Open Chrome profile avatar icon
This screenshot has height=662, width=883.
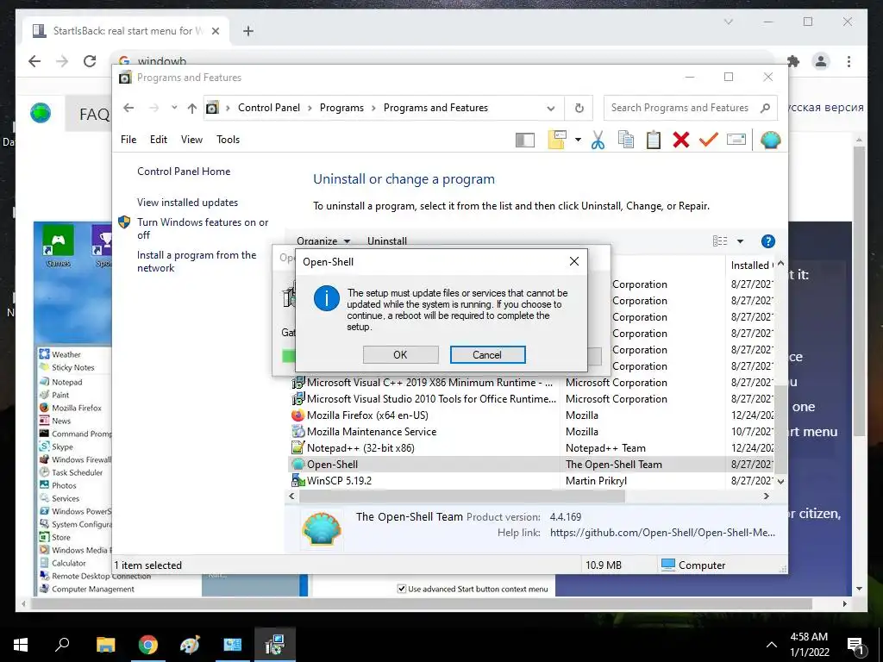point(821,61)
